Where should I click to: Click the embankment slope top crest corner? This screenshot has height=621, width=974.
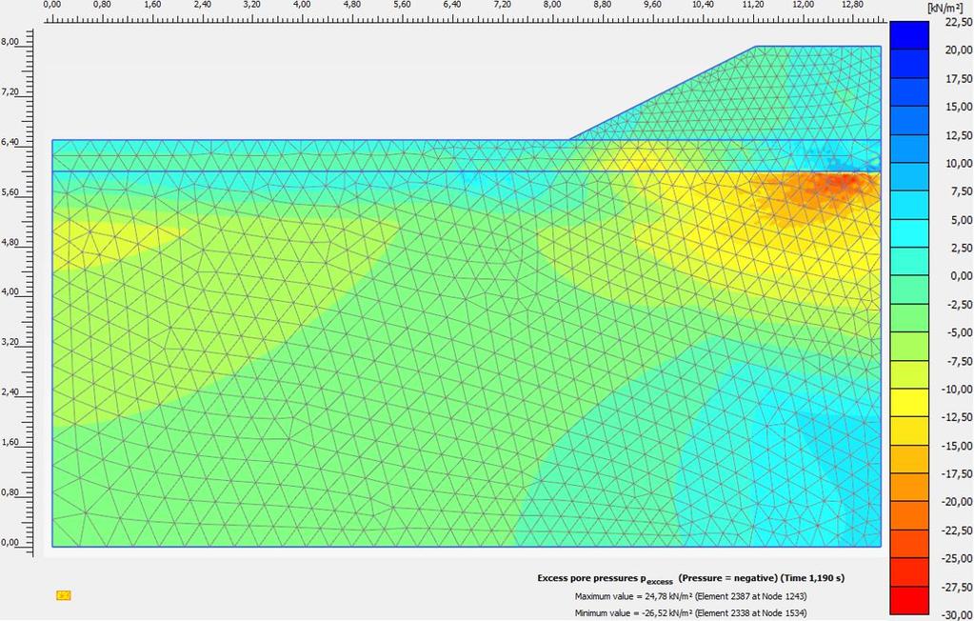coord(755,46)
